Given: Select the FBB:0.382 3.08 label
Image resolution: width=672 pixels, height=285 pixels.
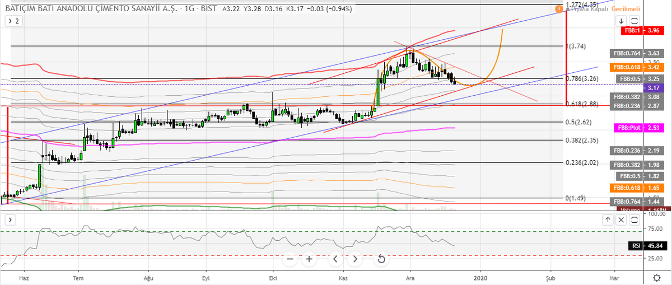Looking at the screenshot, I should [x=637, y=97].
